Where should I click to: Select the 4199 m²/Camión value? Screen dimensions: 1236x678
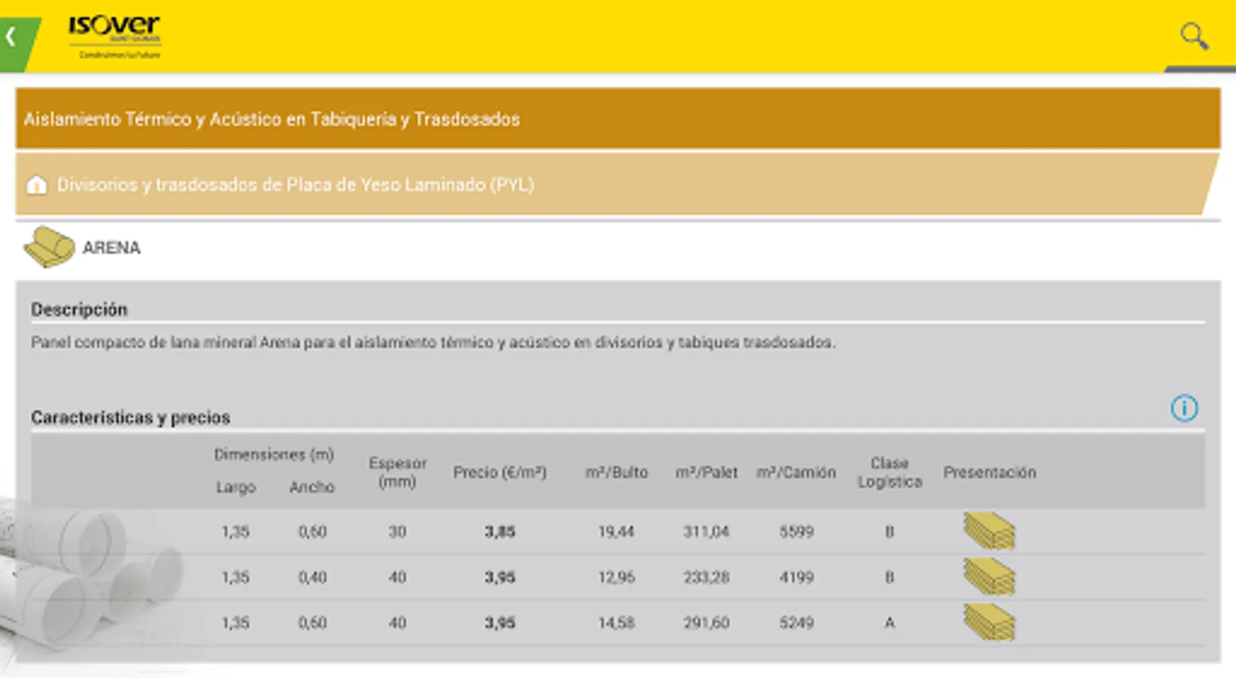(797, 578)
